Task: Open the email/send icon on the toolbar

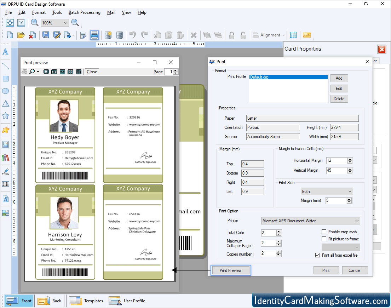Action: [306, 35]
